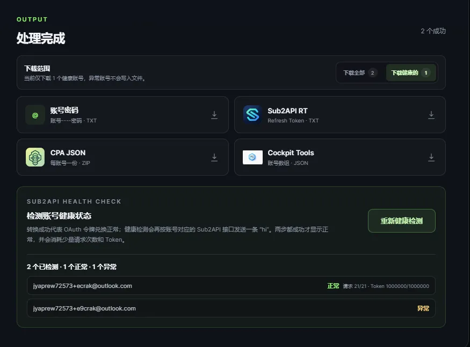470x347 pixels.
Task: Click the SUB2API HEALTH CHECK label
Action: [x=74, y=201]
